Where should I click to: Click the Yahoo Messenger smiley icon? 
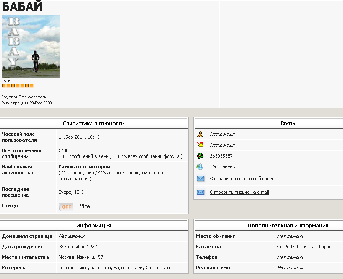(x=200, y=145)
